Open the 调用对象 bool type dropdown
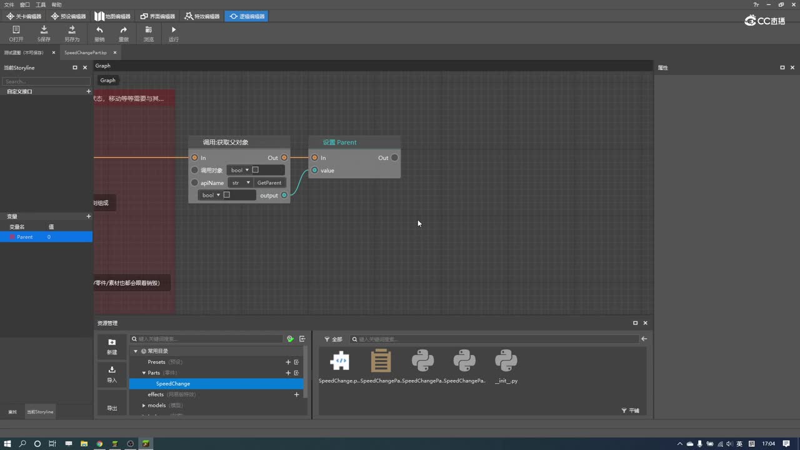The height and width of the screenshot is (450, 800). point(240,170)
